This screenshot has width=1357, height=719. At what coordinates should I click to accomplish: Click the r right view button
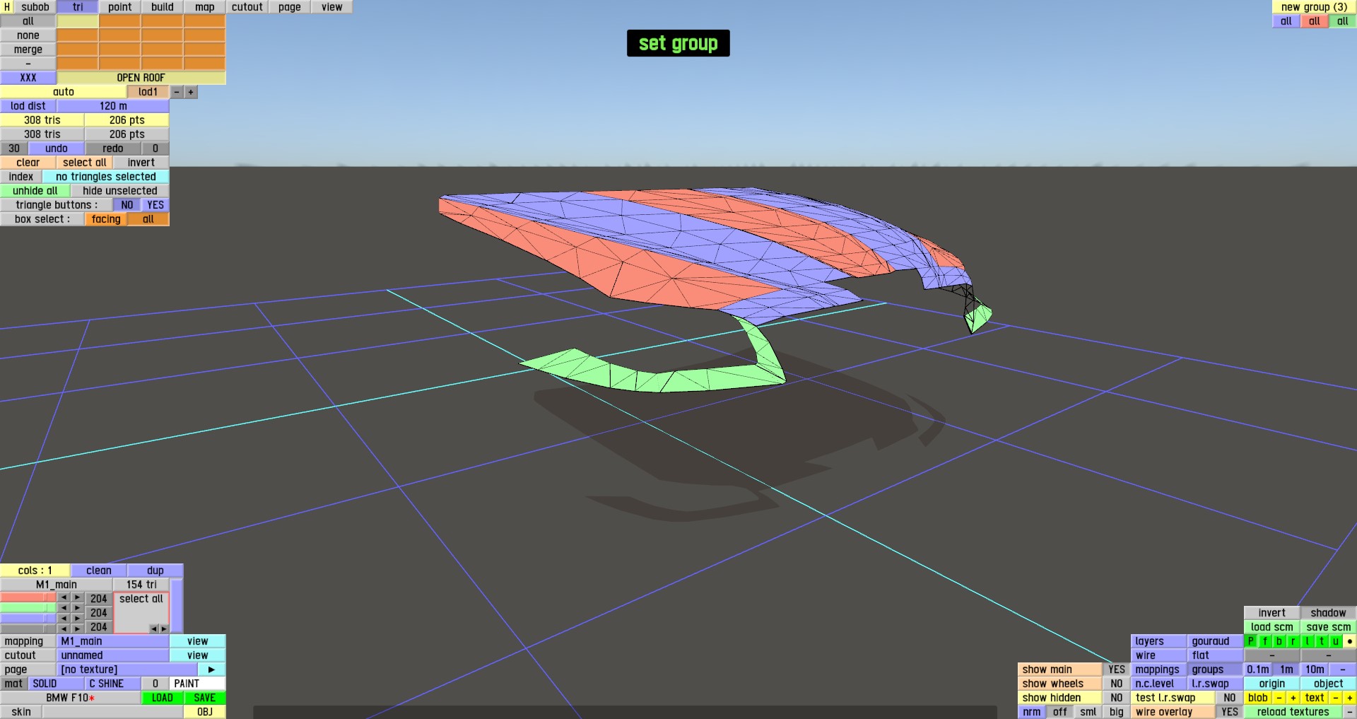pos(1293,641)
